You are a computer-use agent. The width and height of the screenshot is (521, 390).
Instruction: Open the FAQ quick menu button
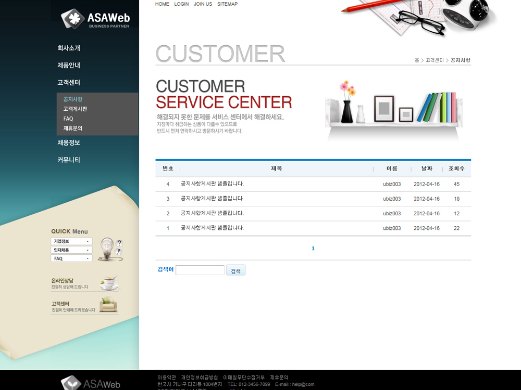coord(71,258)
